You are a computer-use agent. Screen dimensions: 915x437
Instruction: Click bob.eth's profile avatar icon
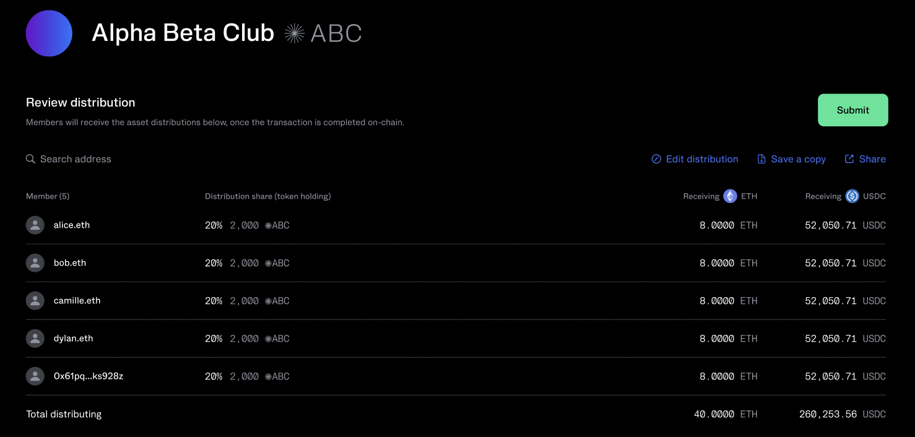tap(35, 263)
